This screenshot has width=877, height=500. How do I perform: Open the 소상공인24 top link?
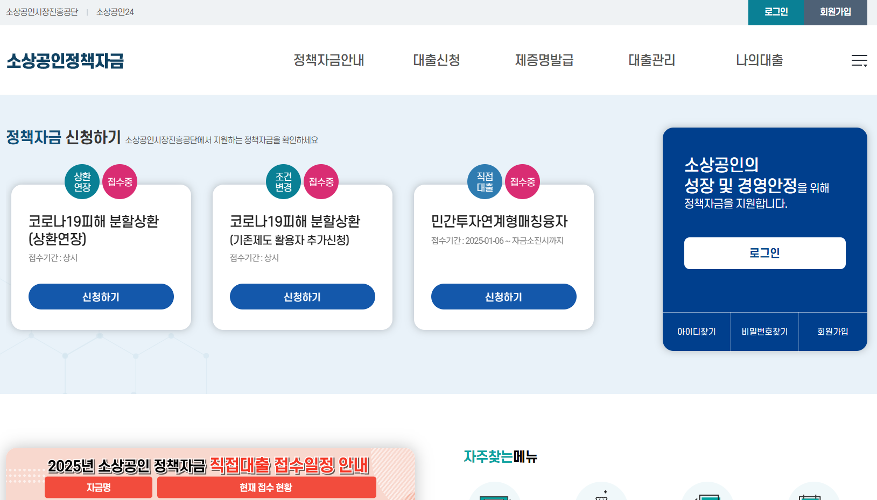tap(115, 12)
